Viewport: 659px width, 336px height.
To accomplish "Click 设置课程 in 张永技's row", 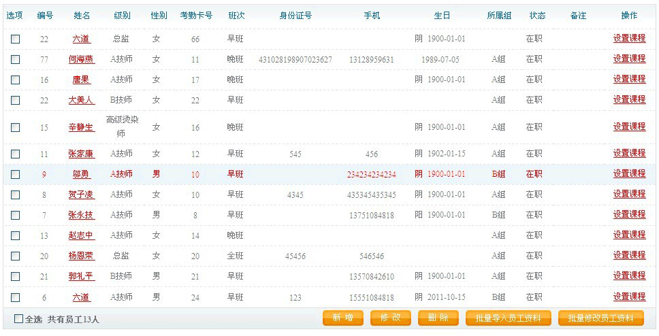I will coord(629,215).
